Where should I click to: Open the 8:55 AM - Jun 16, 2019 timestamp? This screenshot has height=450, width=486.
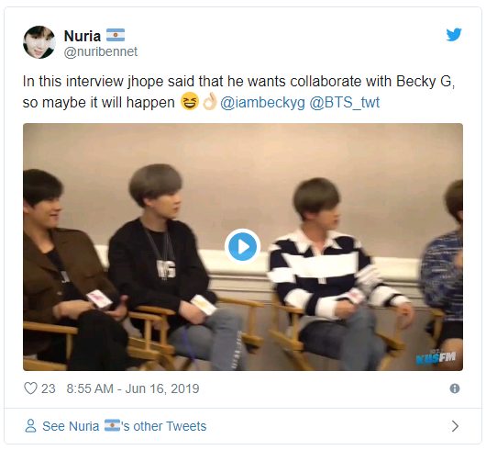[133, 388]
